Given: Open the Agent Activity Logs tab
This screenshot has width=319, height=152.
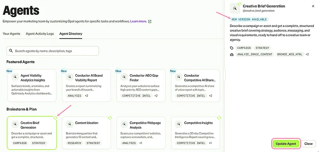Looking at the screenshot, I should 40,34.
